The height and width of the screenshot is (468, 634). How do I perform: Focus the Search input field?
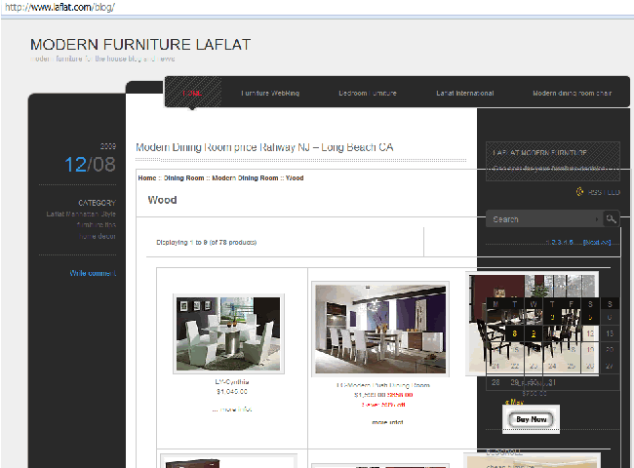tap(544, 219)
